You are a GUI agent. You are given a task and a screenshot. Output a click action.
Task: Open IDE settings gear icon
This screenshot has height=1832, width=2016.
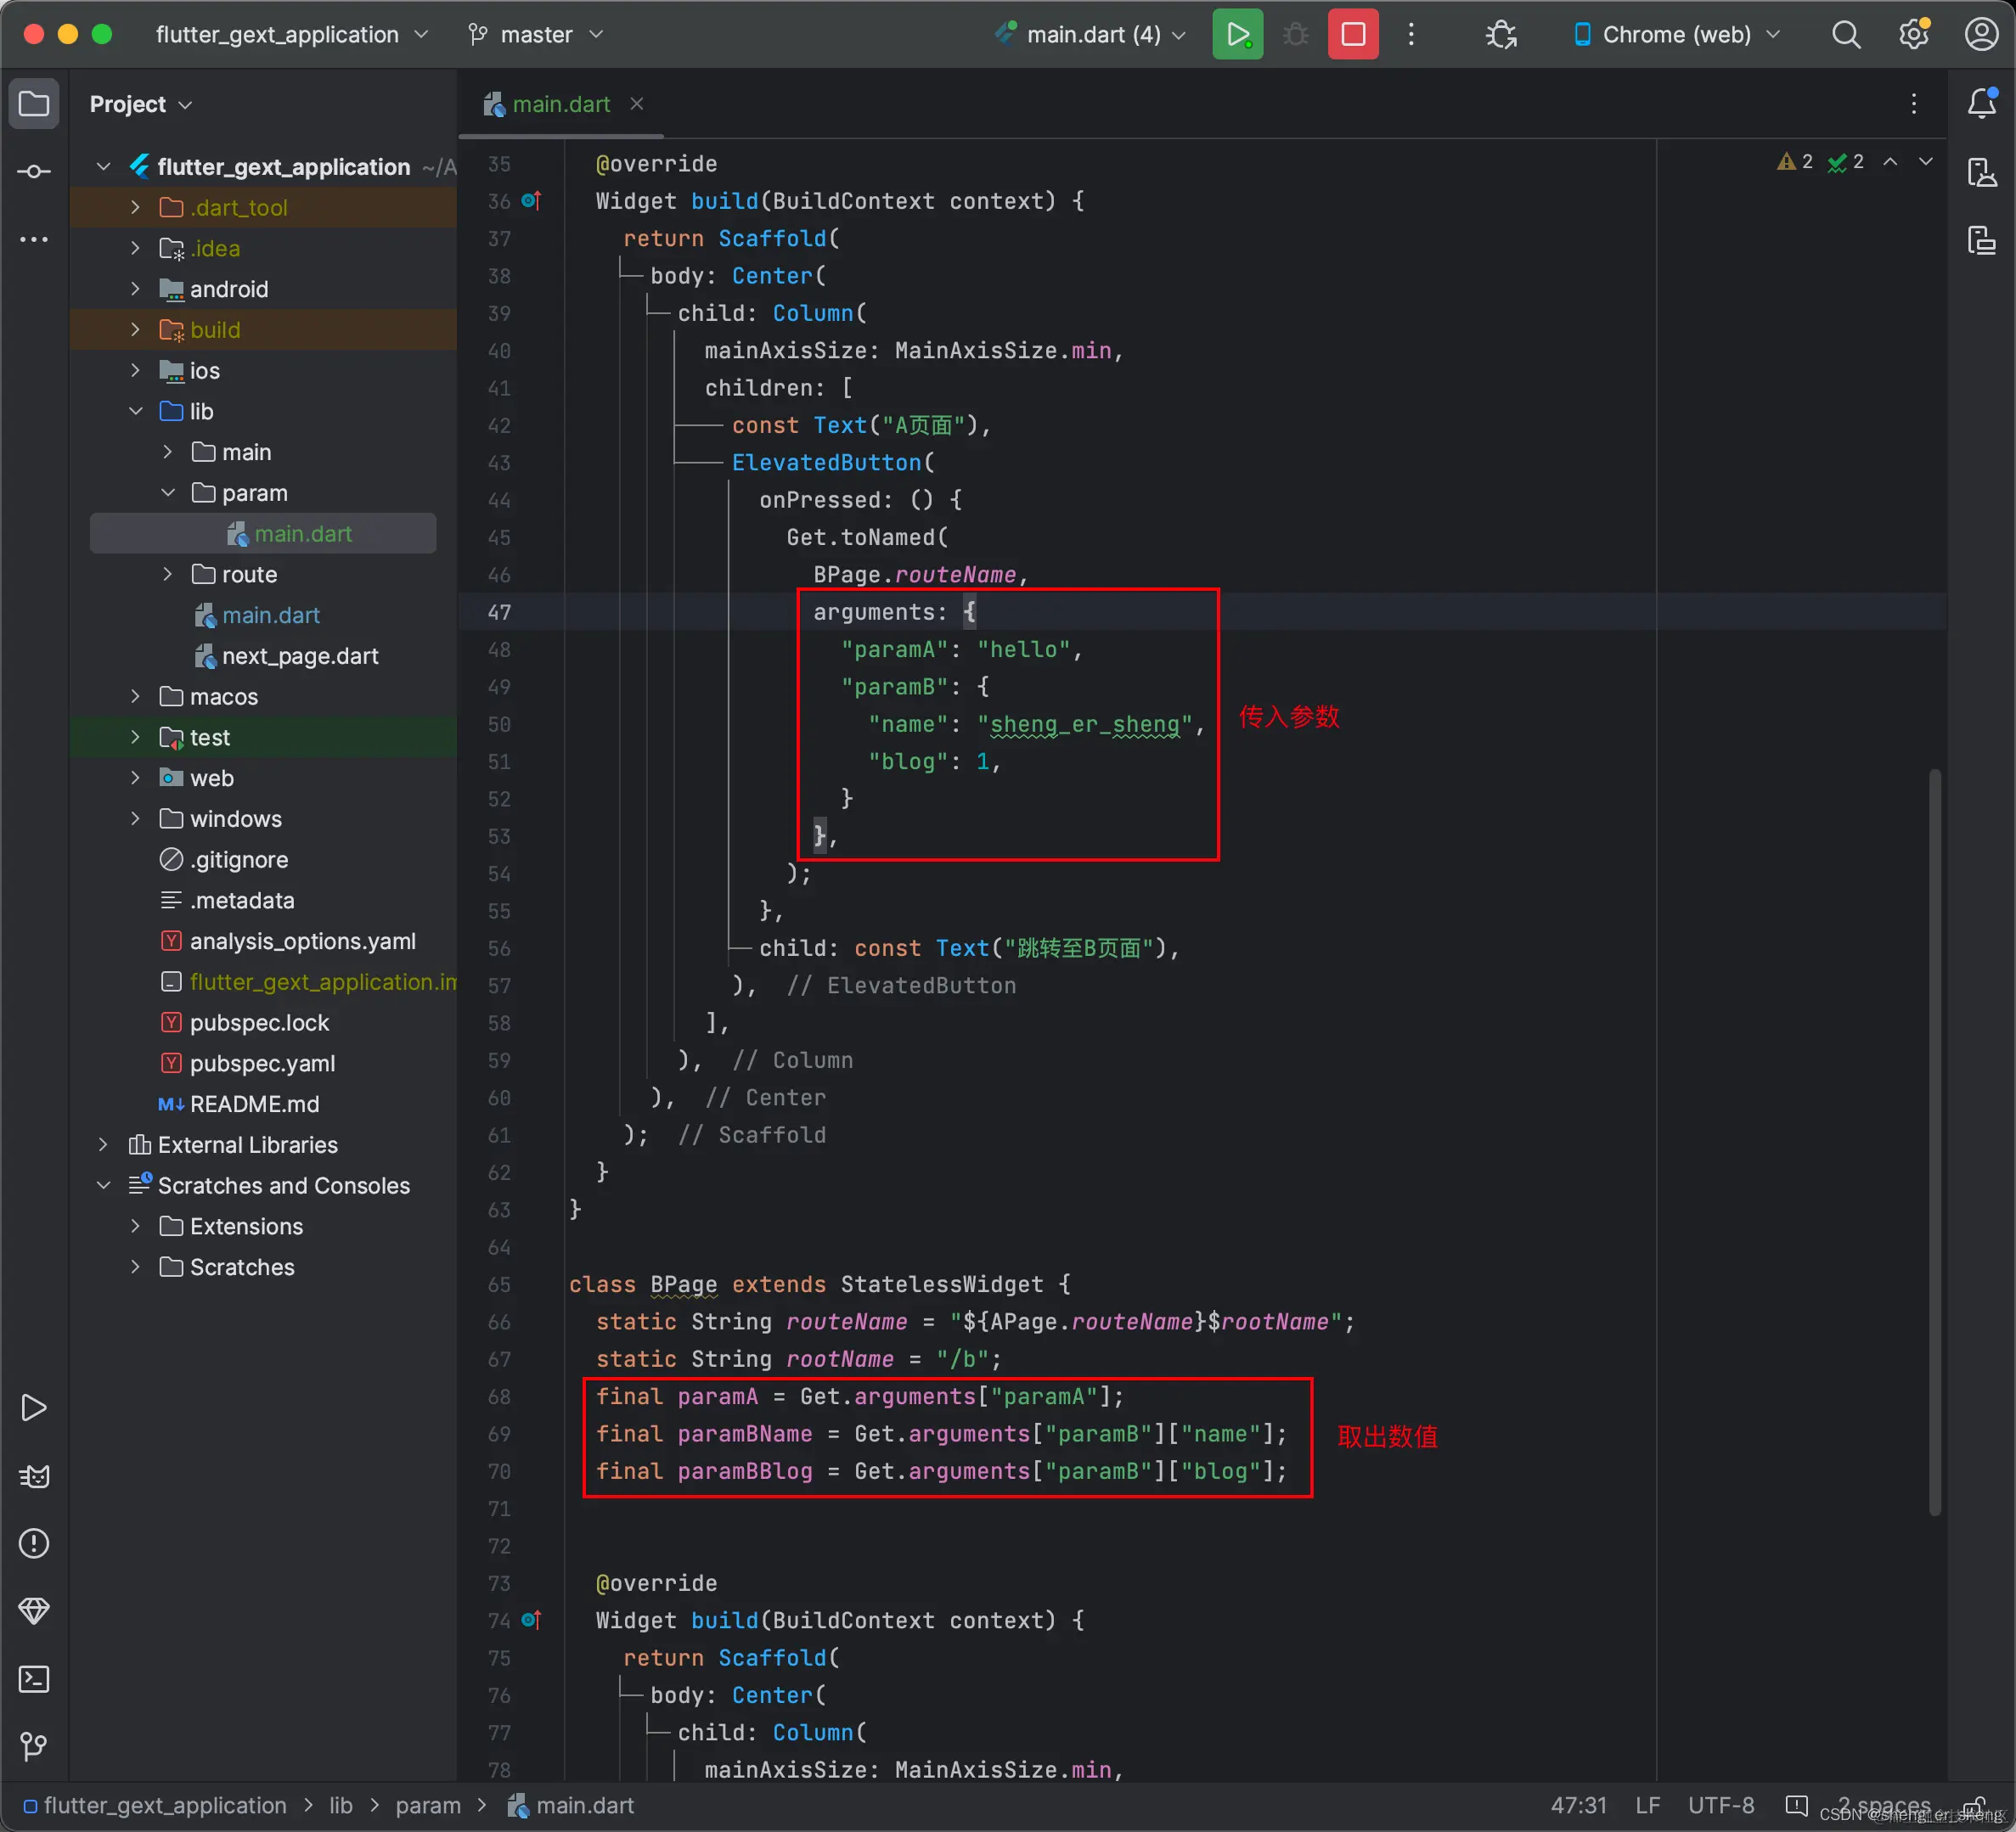1913,35
